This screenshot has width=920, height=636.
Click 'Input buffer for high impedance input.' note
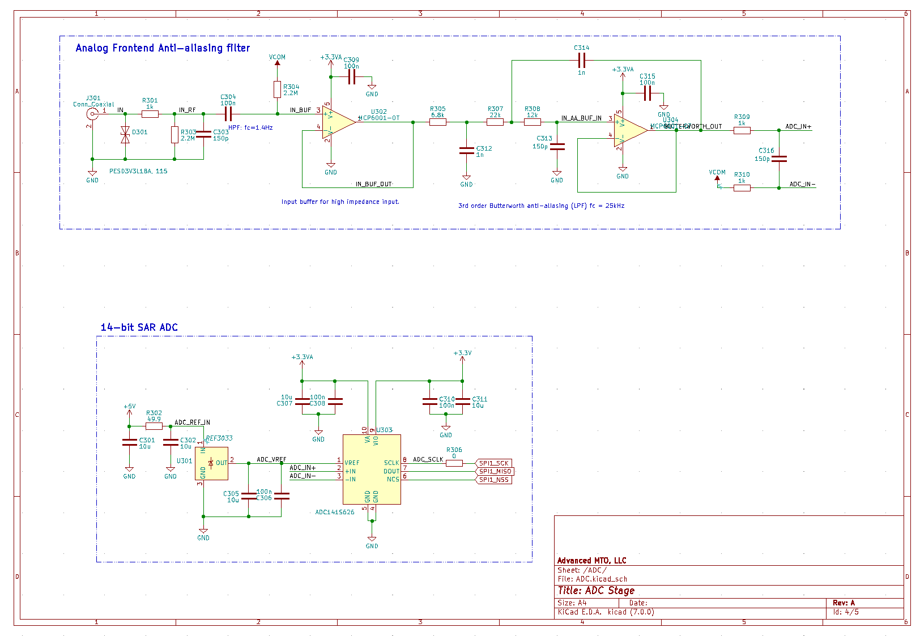click(x=340, y=202)
